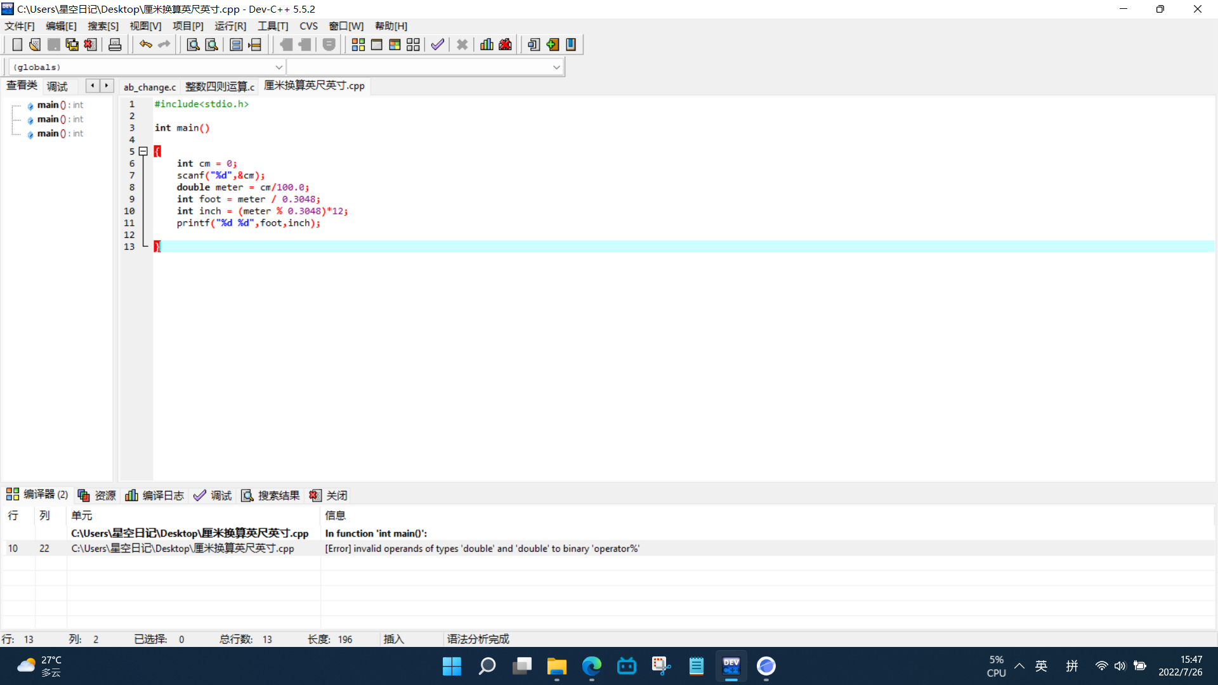The image size is (1218, 685).
Task: Open Find with the first magnifier icon
Action: click(x=193, y=44)
